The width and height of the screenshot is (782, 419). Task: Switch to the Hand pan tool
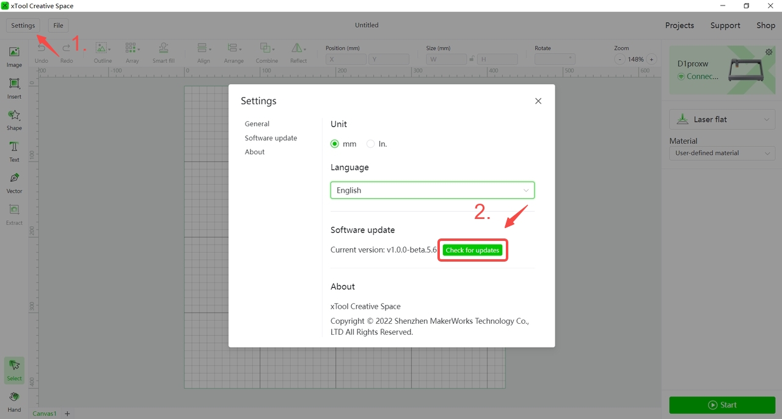click(x=14, y=401)
